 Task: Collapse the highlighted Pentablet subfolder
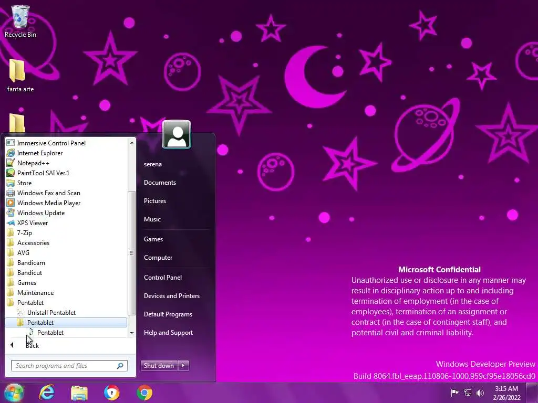coord(66,323)
